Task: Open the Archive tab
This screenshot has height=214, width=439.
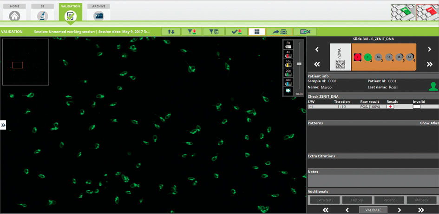Action: (98, 13)
